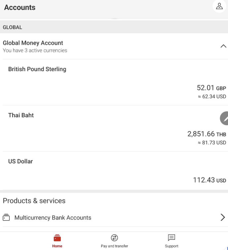Open the US Dollar currency account
Viewport: 228px width, 250px height.
(x=20, y=161)
